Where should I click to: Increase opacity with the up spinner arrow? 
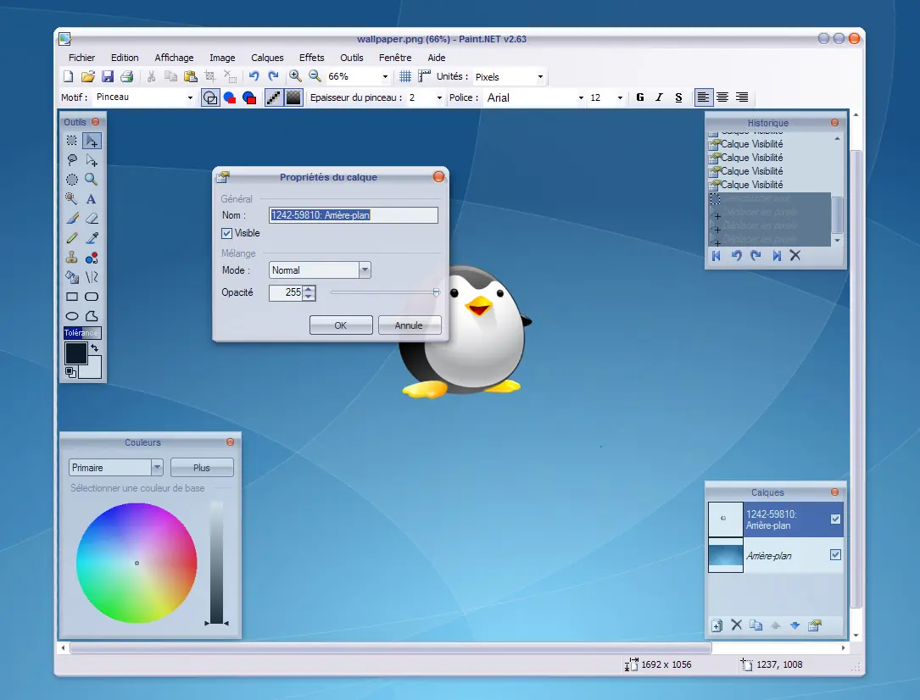click(309, 288)
